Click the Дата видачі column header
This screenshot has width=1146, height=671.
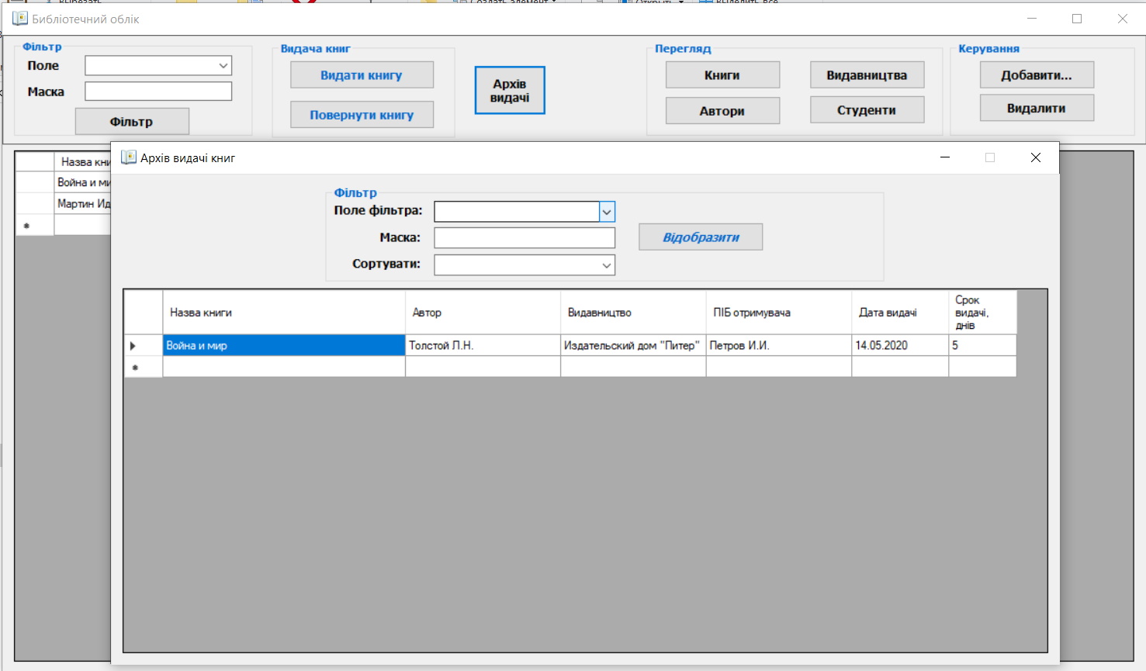click(x=900, y=313)
